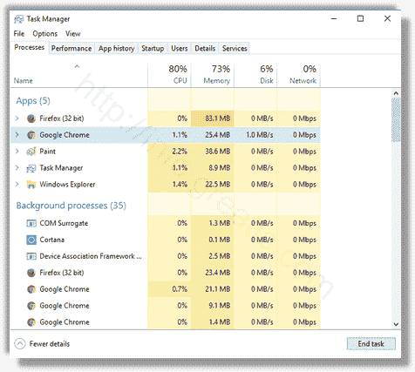The width and height of the screenshot is (415, 372).
Task: Click the Device Association Framework icon
Action: pyautogui.click(x=31, y=256)
